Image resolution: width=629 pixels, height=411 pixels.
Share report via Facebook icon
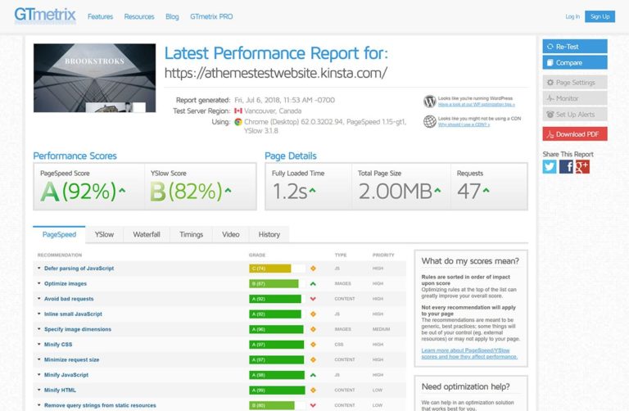click(566, 167)
